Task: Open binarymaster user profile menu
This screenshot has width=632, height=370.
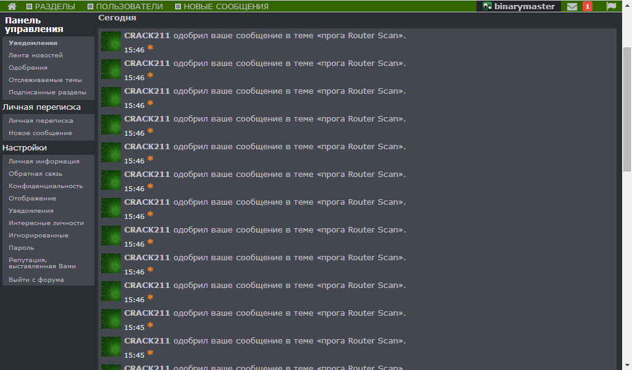Action: coord(518,6)
